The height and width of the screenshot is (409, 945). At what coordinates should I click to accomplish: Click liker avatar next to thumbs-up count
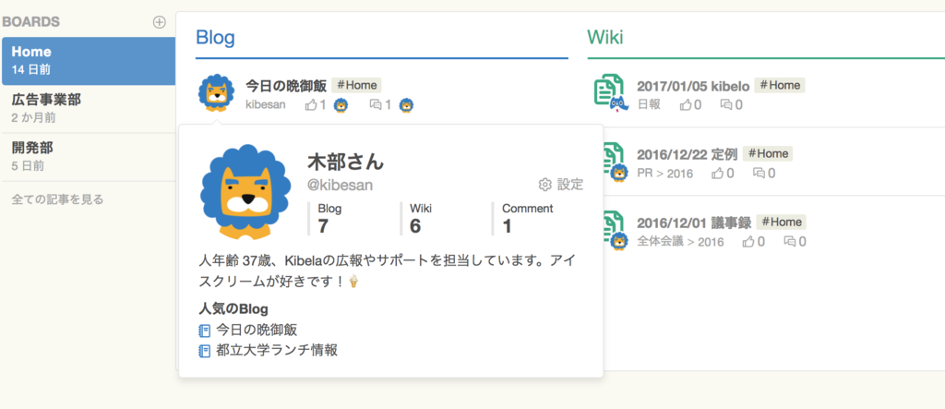point(341,105)
